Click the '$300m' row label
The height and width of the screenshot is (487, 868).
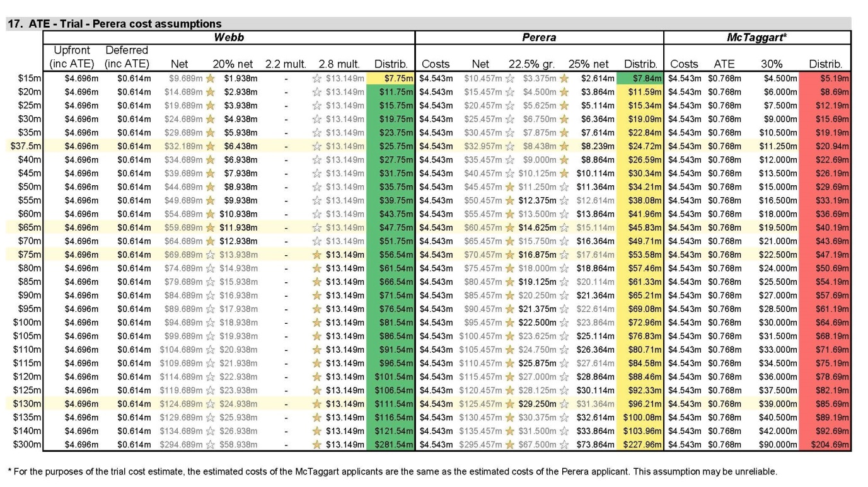click(x=27, y=445)
